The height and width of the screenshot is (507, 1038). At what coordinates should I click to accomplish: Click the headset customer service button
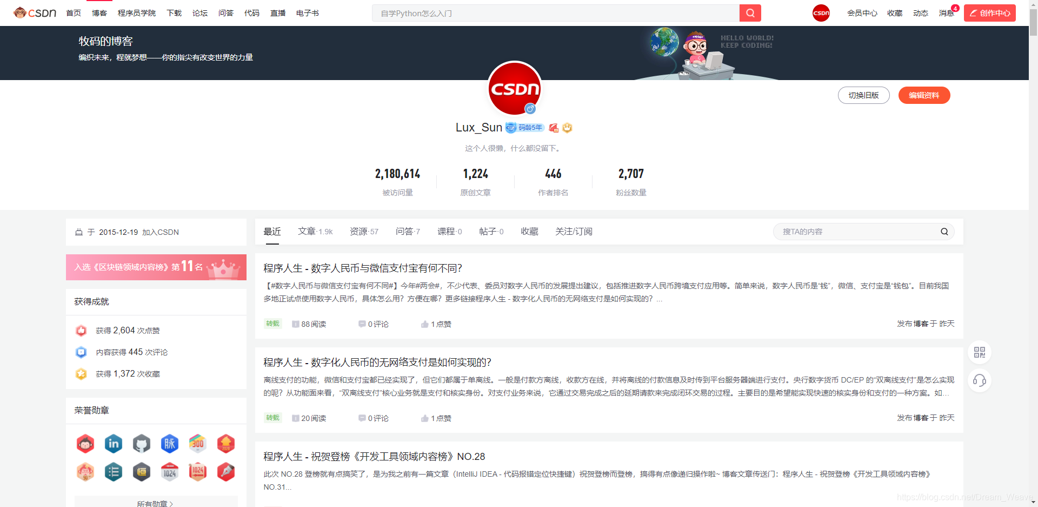tap(979, 380)
